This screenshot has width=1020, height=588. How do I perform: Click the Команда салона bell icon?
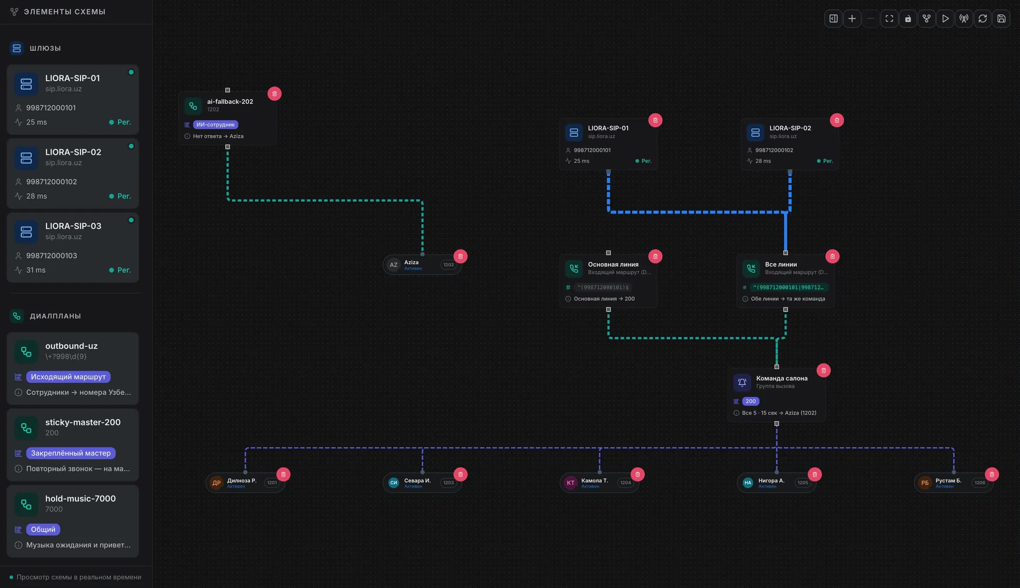coord(742,382)
